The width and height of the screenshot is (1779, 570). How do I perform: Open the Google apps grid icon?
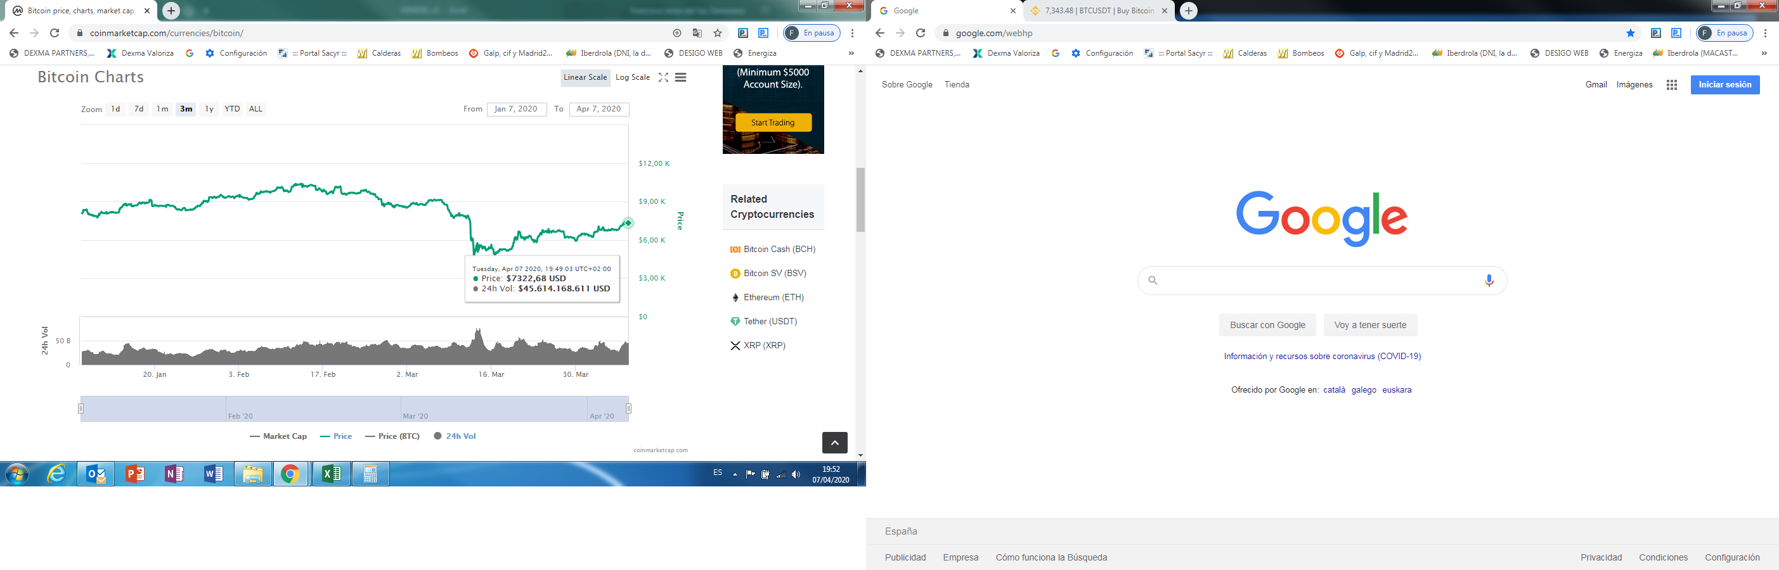click(x=1671, y=85)
